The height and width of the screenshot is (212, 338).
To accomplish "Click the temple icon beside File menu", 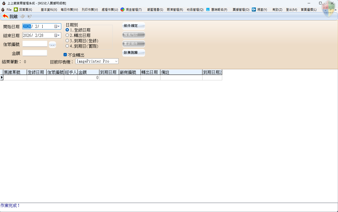I will coord(3,9).
